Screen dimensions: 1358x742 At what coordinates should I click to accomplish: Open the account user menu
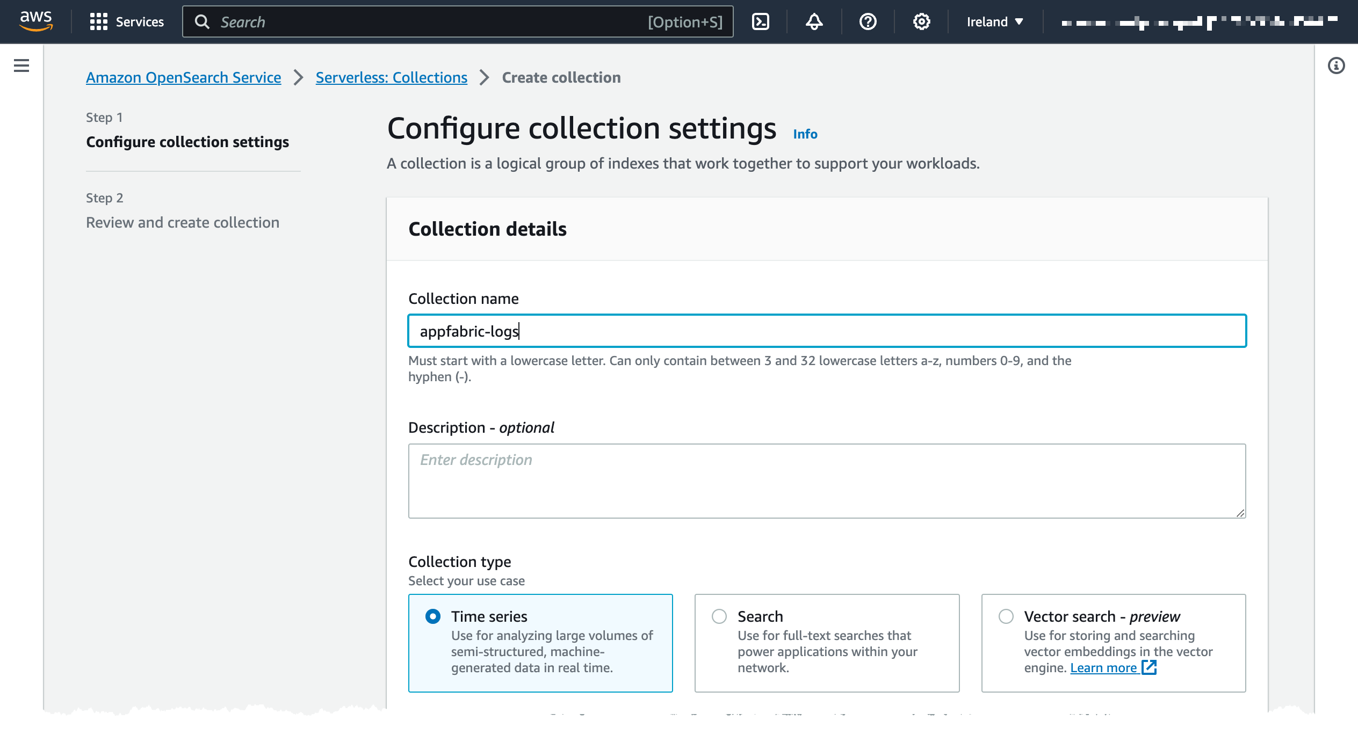coord(1199,21)
